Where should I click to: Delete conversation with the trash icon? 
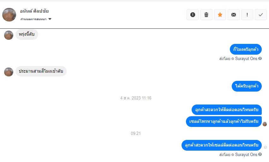(x=206, y=15)
